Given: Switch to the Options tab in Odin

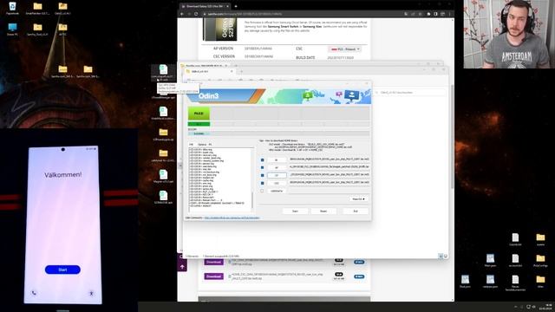Looking at the screenshot, I should pyautogui.click(x=202, y=145).
